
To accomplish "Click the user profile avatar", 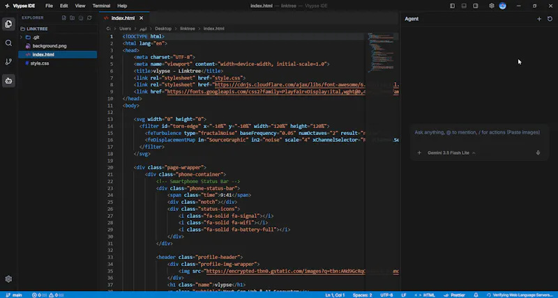I will click(502, 6).
